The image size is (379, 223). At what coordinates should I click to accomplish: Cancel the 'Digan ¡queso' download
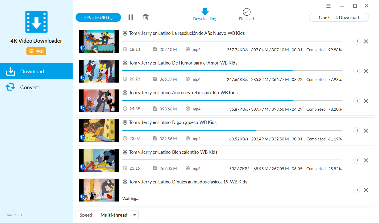tap(366, 131)
